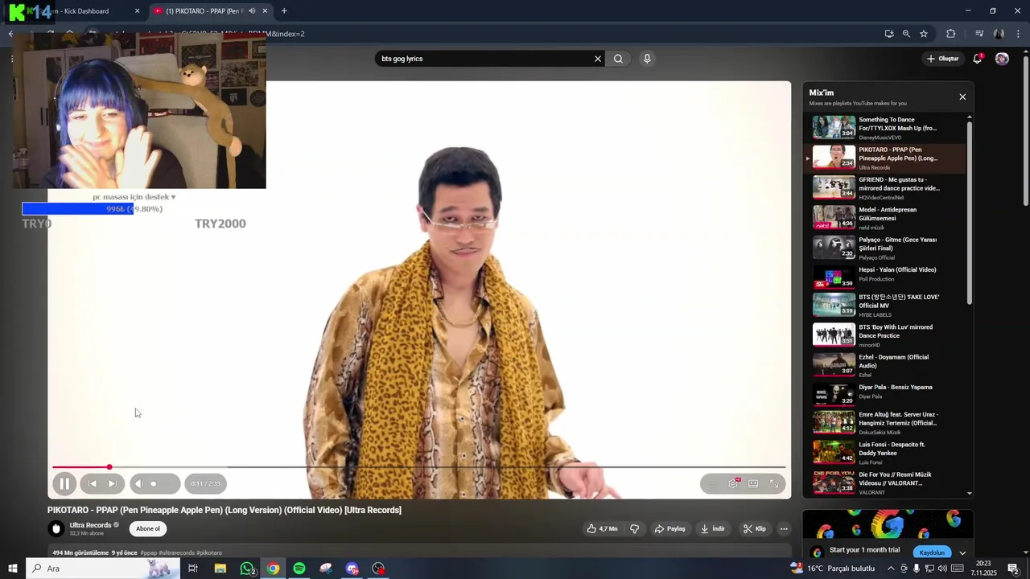Play Diyar Pala - Bensiz Yapama
Screen dimensions: 1030x579
pyautogui.click(x=885, y=394)
